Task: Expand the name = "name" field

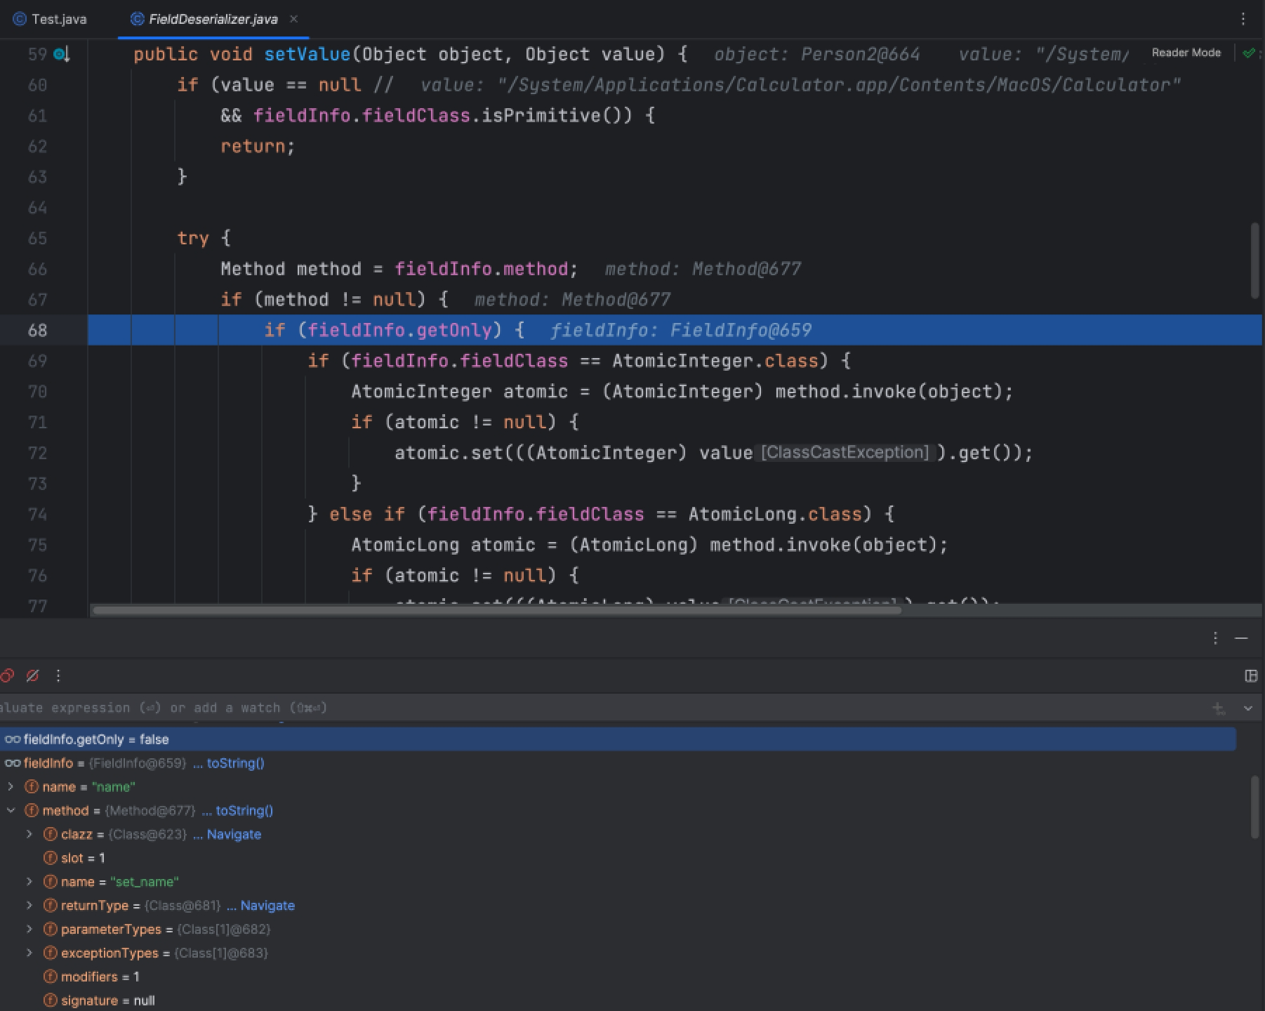Action: click(x=11, y=786)
